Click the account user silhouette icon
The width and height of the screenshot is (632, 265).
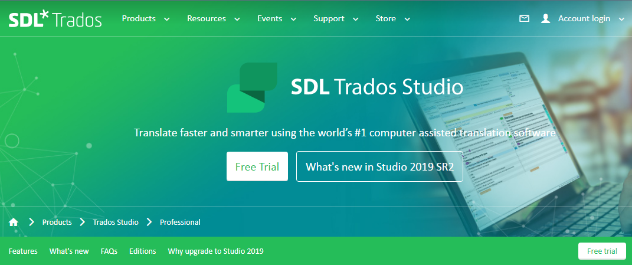click(x=546, y=18)
